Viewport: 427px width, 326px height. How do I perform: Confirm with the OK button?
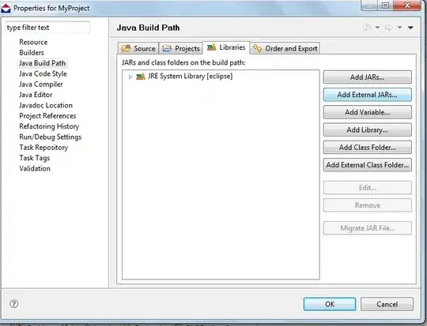[x=330, y=304]
